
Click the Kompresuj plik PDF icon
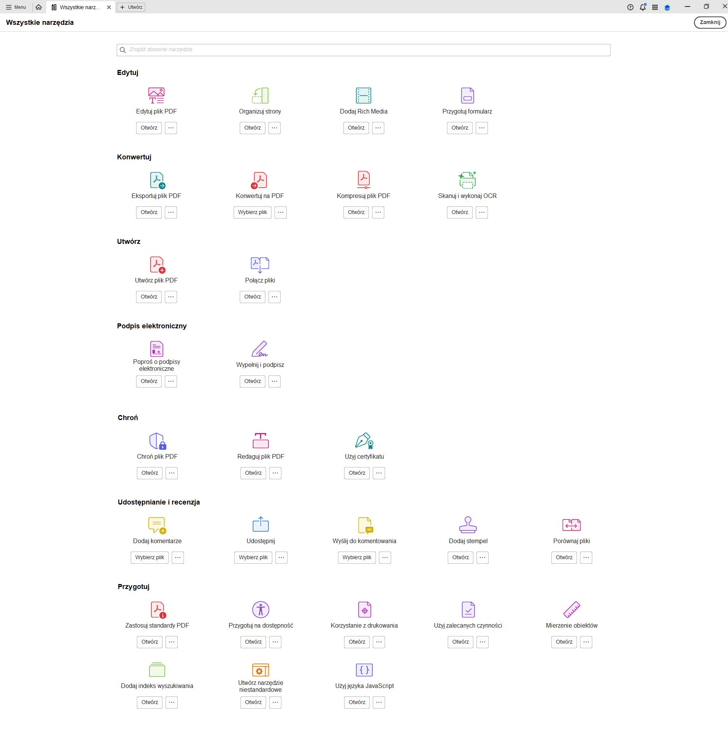[x=363, y=180]
